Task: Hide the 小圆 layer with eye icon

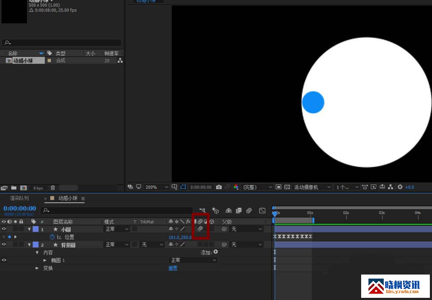Action: point(4,229)
